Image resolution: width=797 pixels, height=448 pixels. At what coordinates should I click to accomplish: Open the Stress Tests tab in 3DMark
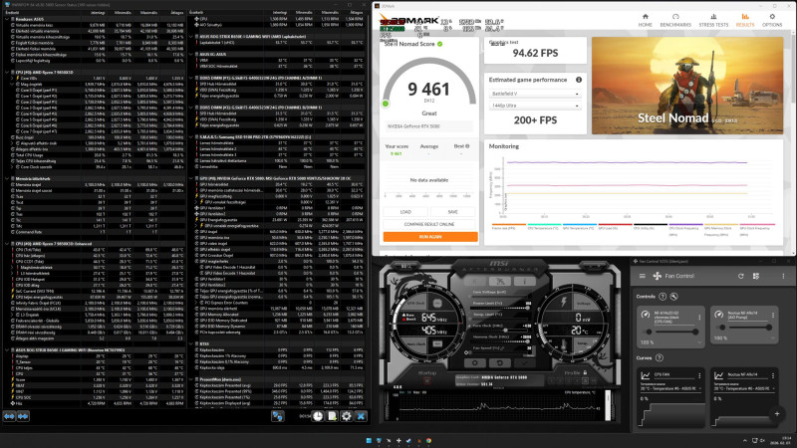713,20
